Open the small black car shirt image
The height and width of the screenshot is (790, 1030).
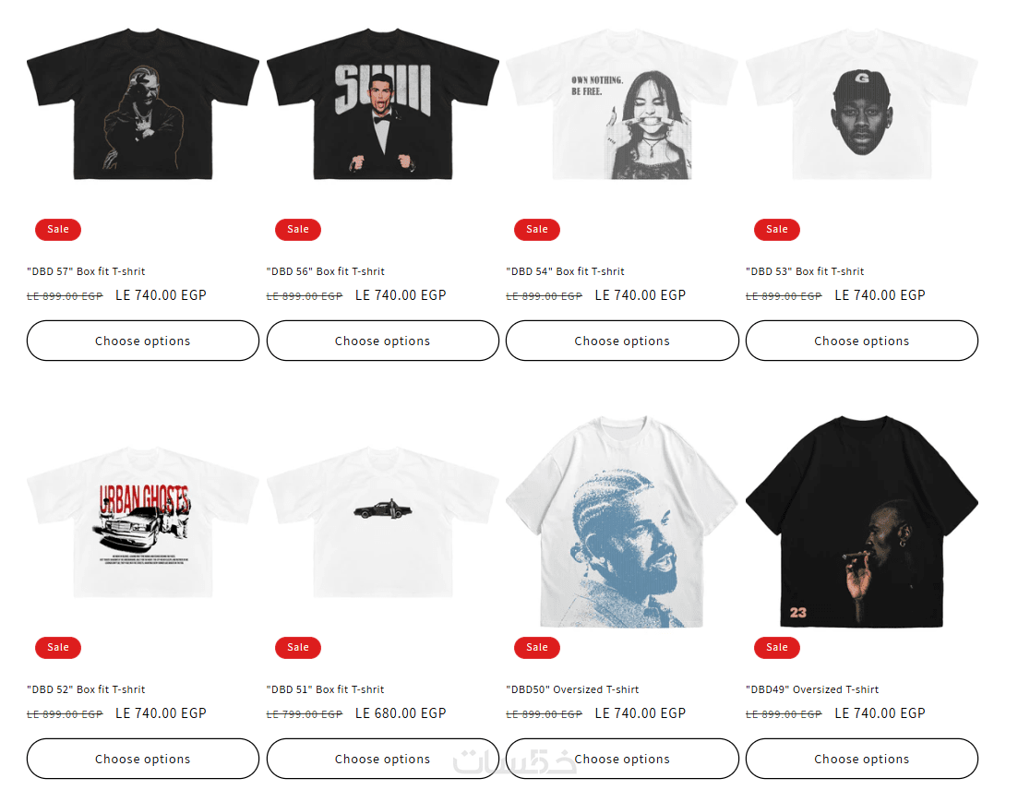click(x=382, y=522)
